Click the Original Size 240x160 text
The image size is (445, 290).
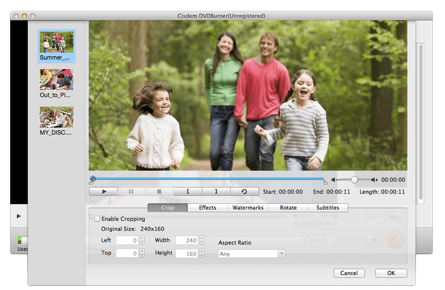point(133,229)
